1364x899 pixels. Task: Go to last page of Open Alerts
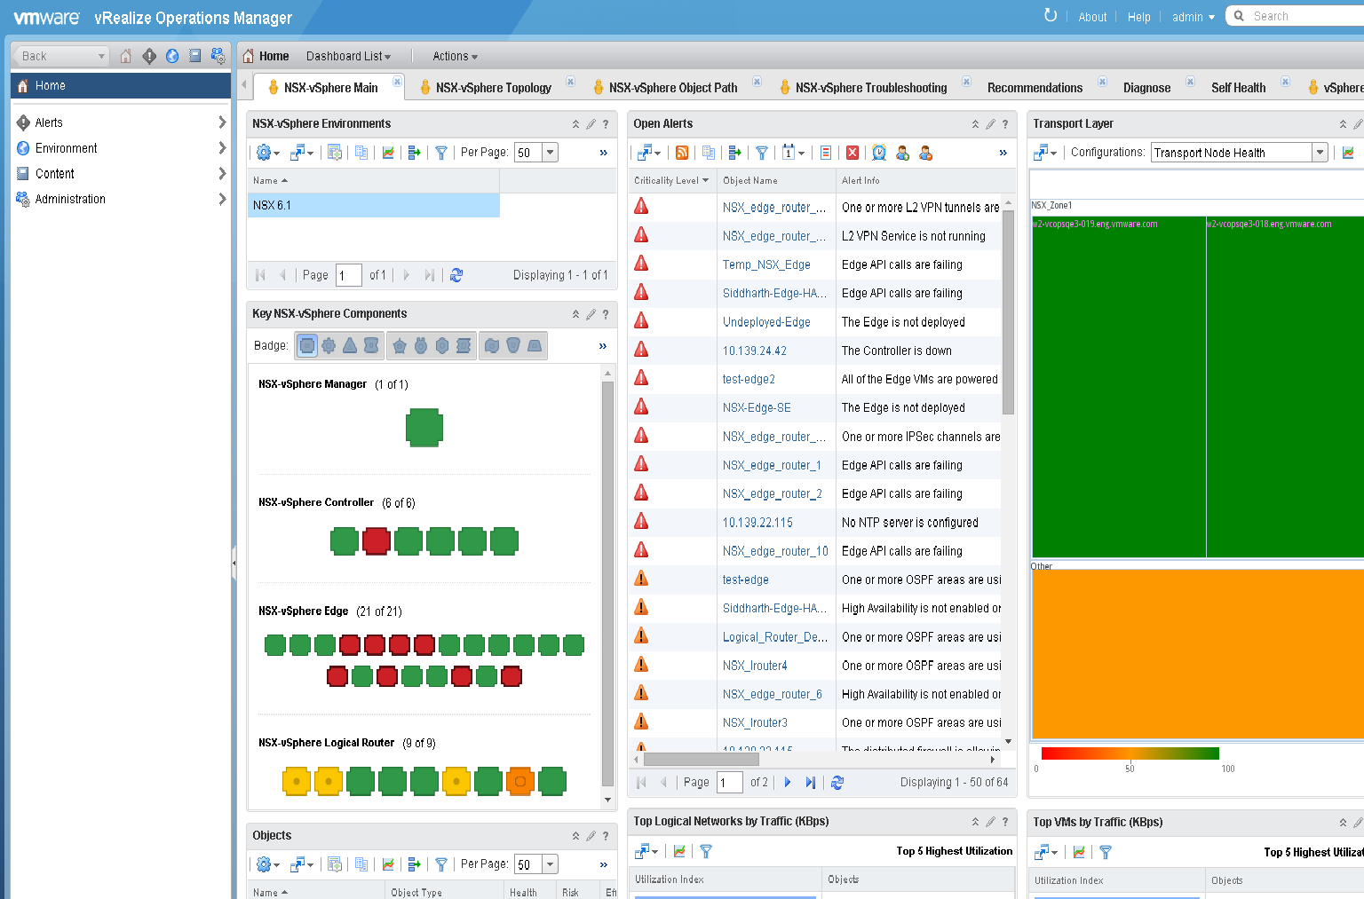811,782
